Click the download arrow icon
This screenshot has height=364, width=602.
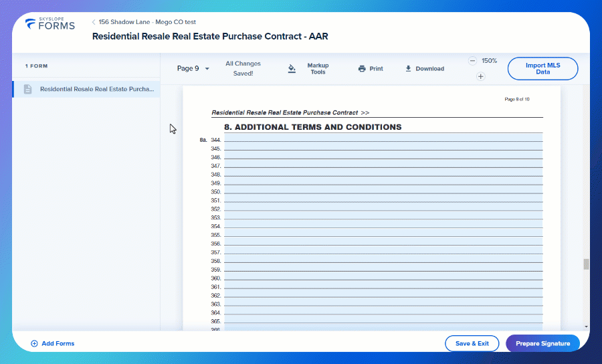[x=408, y=68]
